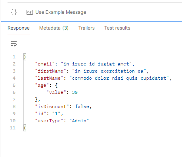
Task: Open the Trailers tab
Action: pos(86,28)
